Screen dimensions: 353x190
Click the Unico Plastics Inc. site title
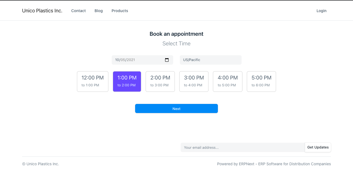(42, 10)
